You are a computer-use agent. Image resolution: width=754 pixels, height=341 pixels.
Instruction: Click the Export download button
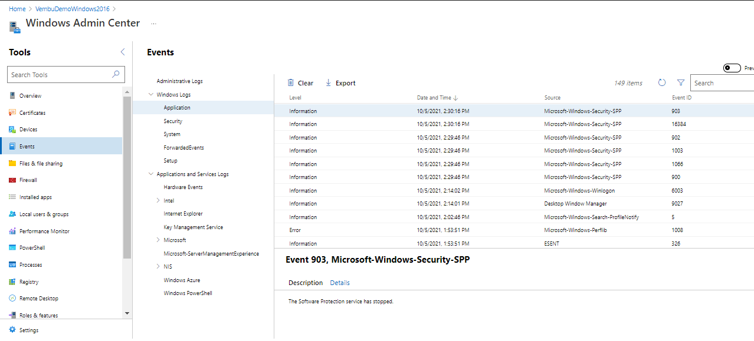[340, 83]
